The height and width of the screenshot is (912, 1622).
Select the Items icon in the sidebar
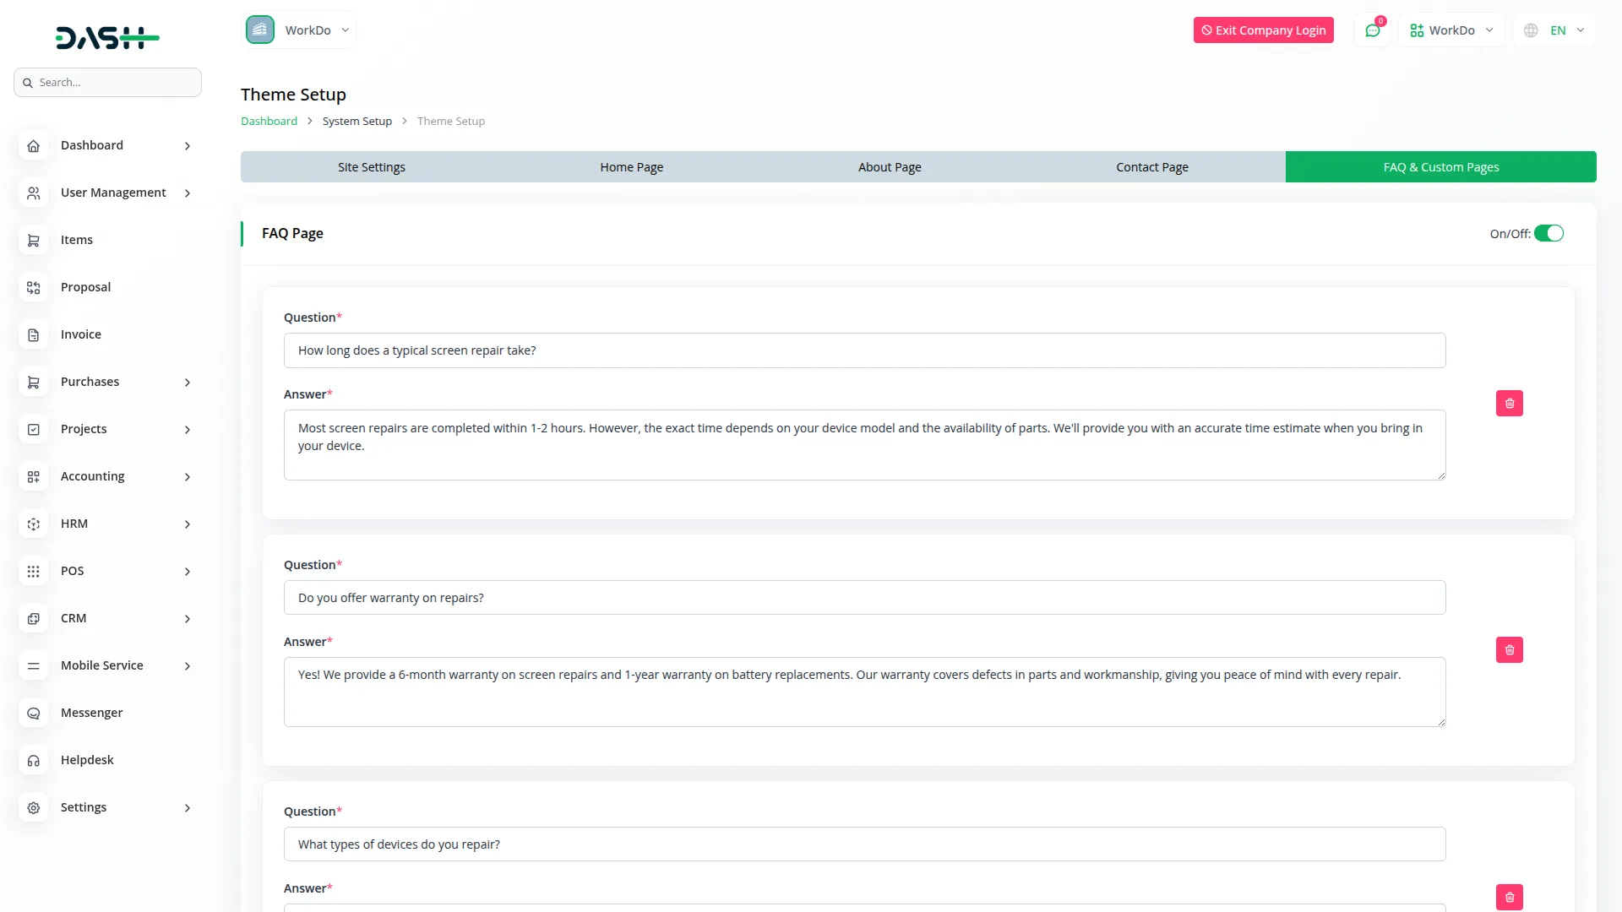tap(33, 240)
